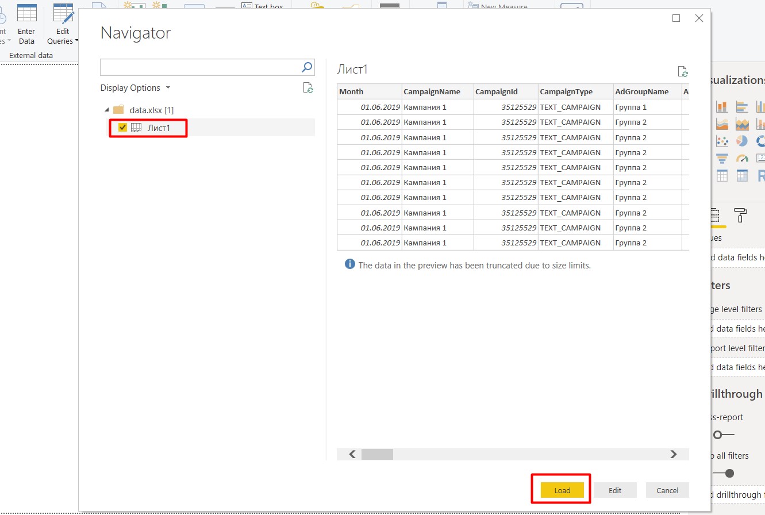Screen dimensions: 765x515
Task: Refresh the Лист1 preview via top-right icon
Action: [x=682, y=71]
